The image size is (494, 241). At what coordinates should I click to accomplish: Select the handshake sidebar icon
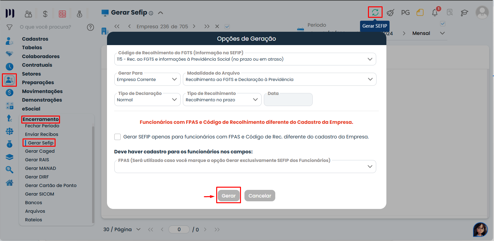(10, 54)
